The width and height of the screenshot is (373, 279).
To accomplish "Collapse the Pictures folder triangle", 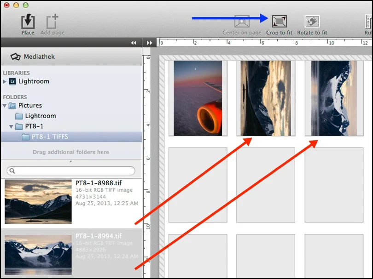I will (x=5, y=106).
